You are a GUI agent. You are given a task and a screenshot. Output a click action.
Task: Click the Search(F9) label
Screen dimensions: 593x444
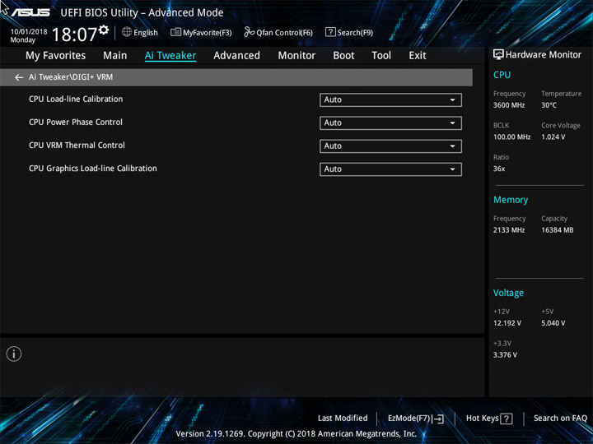pyautogui.click(x=355, y=33)
